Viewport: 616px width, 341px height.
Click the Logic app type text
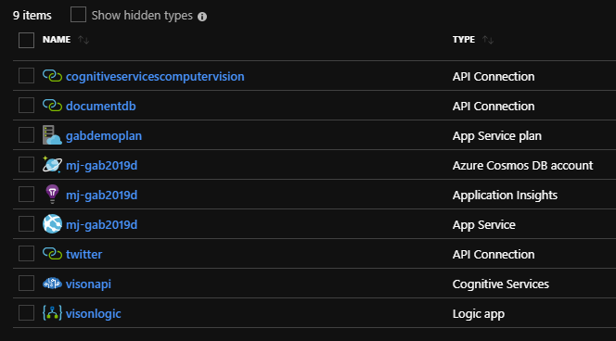click(x=479, y=314)
